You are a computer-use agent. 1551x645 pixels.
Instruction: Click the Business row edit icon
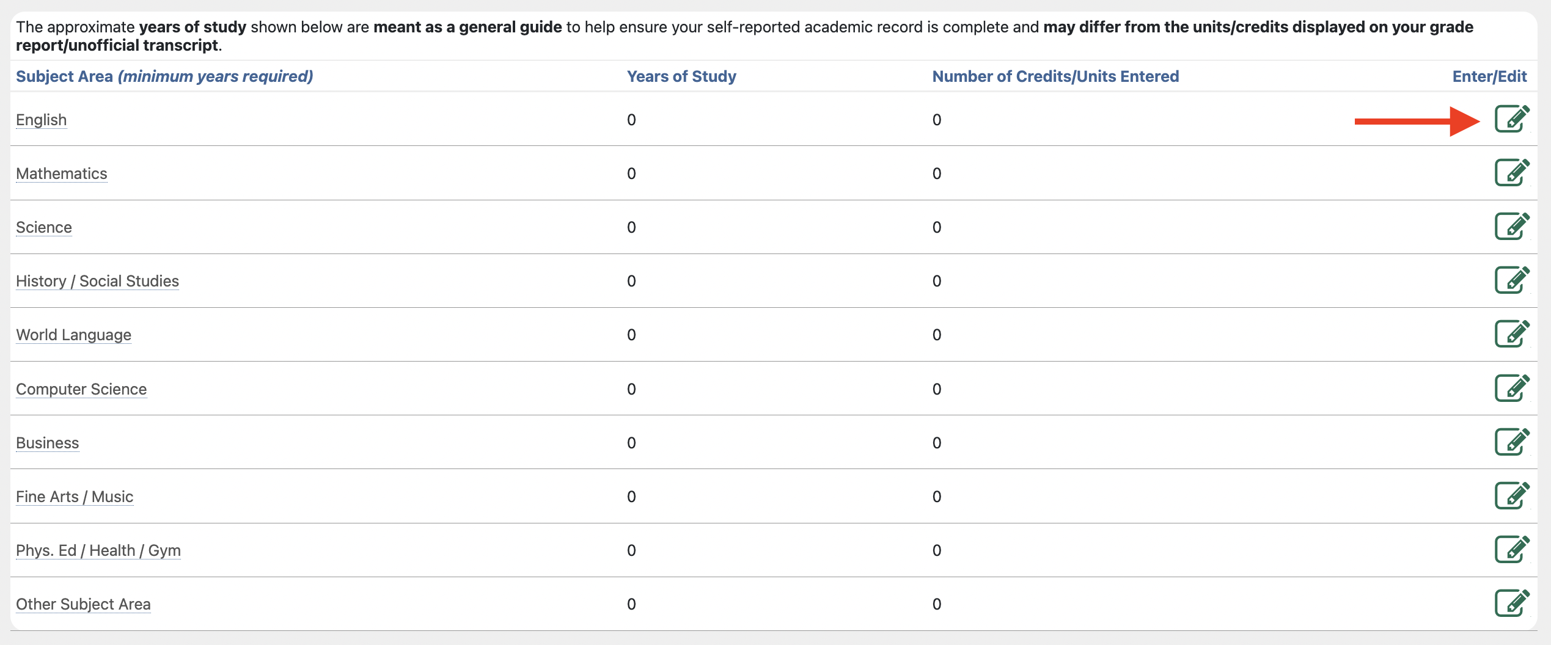[x=1511, y=442]
